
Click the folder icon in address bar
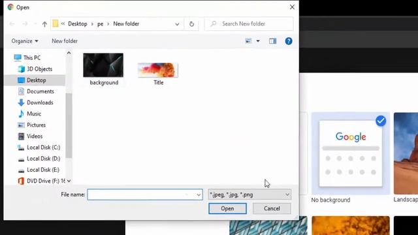[x=55, y=23]
